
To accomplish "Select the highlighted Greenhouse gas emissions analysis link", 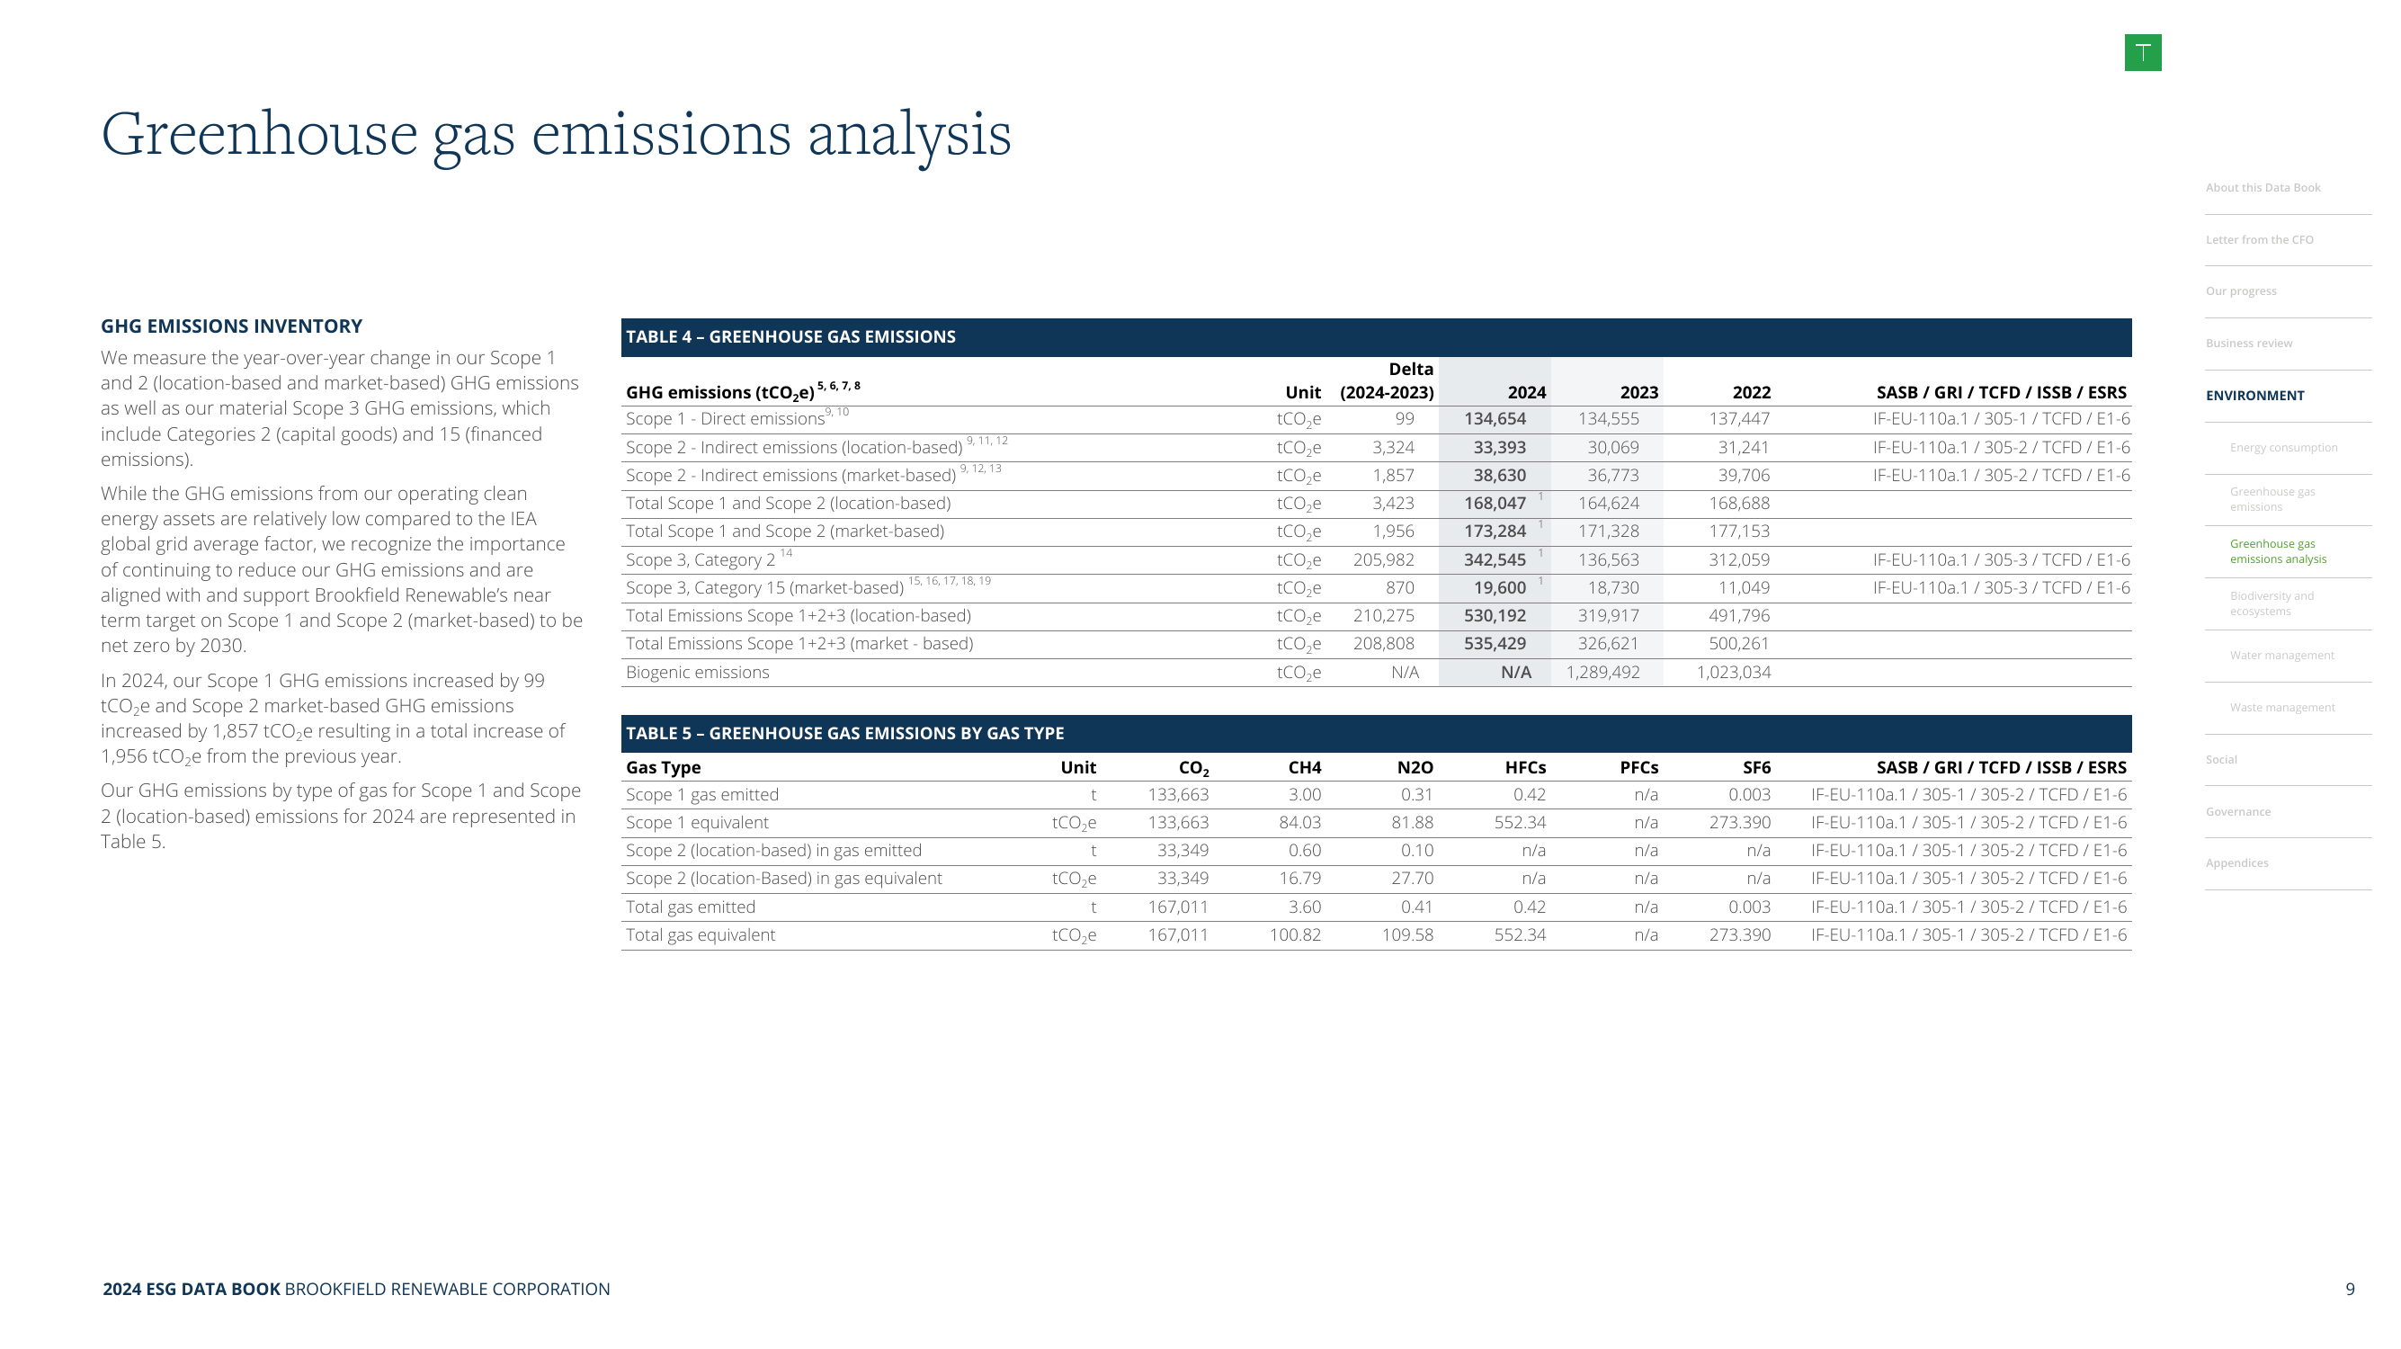I will [2277, 551].
